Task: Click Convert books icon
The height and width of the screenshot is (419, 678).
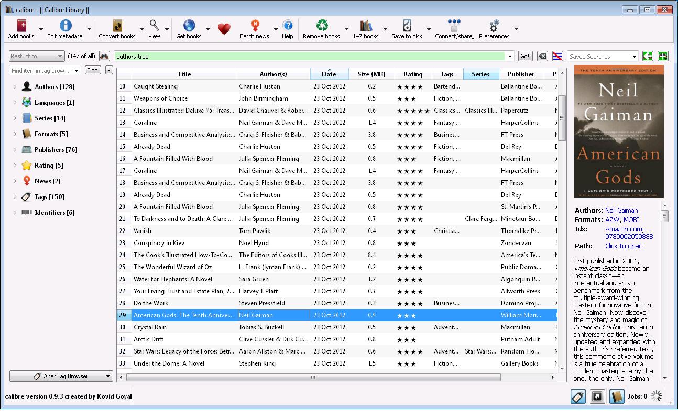Action: pyautogui.click(x=117, y=26)
